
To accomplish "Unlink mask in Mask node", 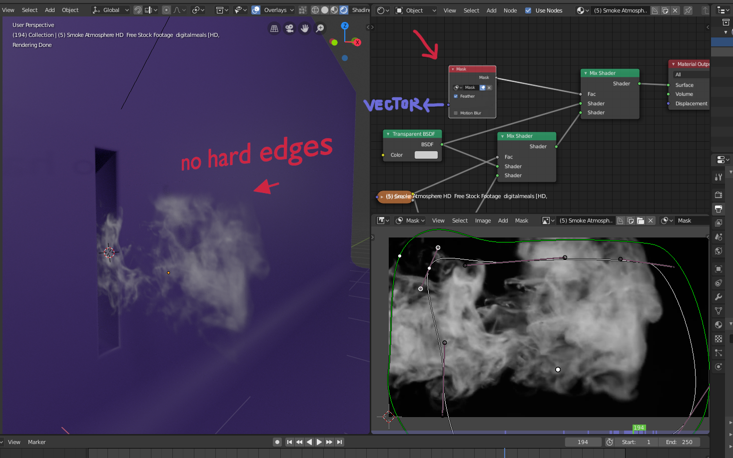I will click(x=489, y=88).
